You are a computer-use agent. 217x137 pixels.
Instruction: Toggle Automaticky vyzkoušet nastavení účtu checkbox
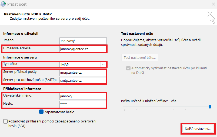click(x=128, y=68)
